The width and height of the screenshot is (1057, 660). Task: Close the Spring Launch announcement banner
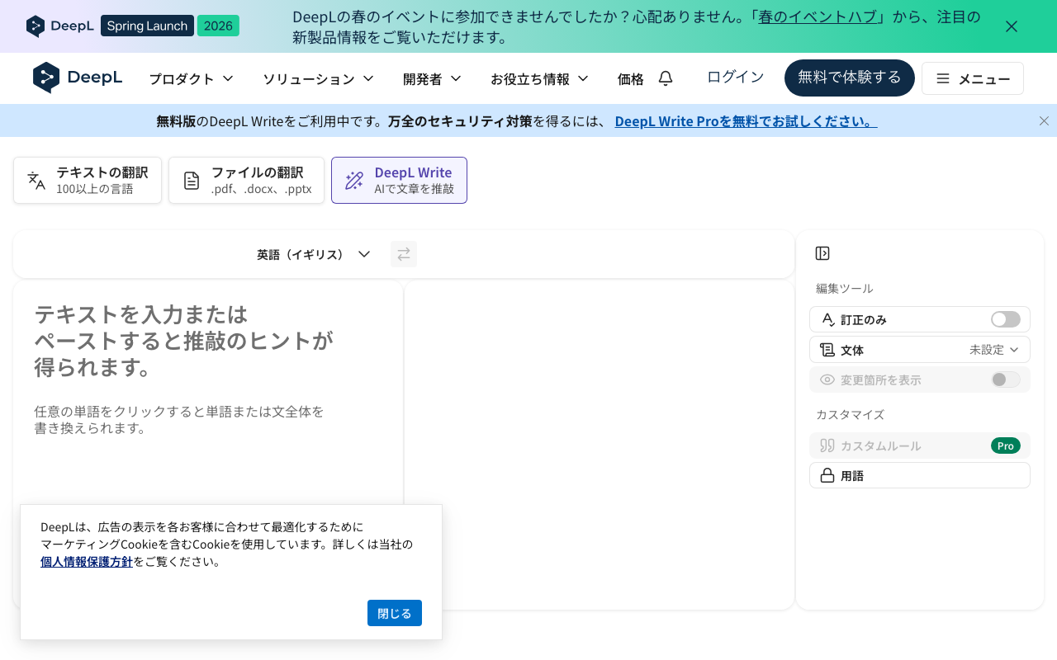click(1012, 26)
